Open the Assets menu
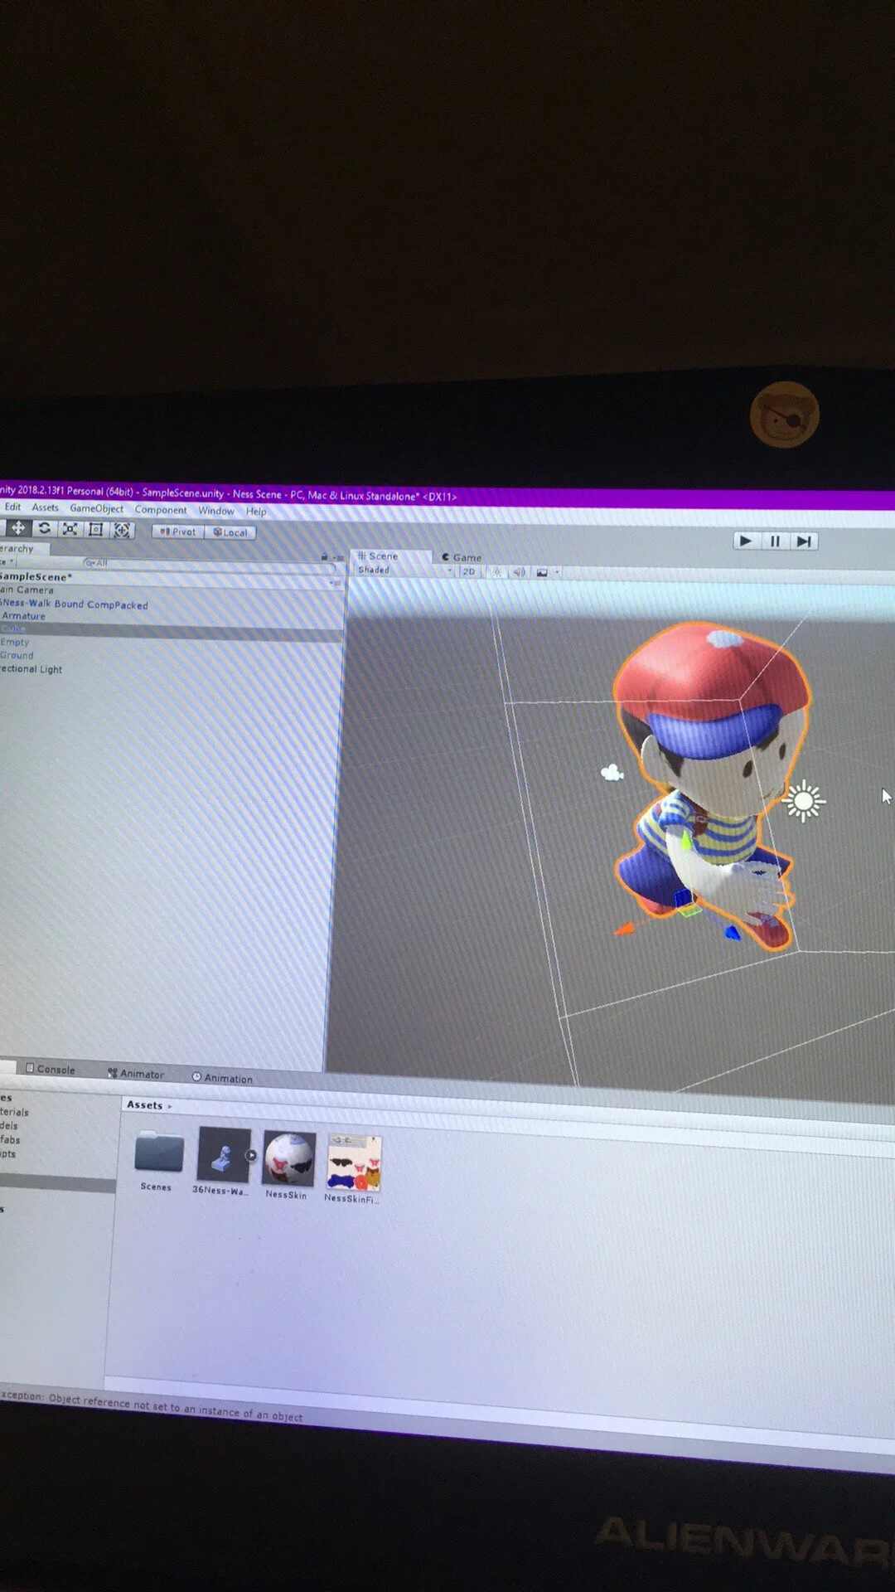895x1592 pixels. coord(45,507)
